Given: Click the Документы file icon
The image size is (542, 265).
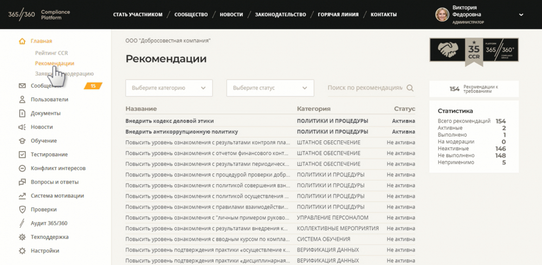Looking at the screenshot, I should (22, 113).
